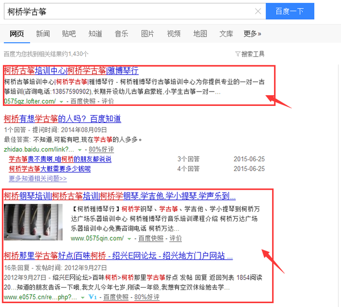This screenshot has height=307, width=341.
Task: Open the 文库 tab
Action: point(226,34)
